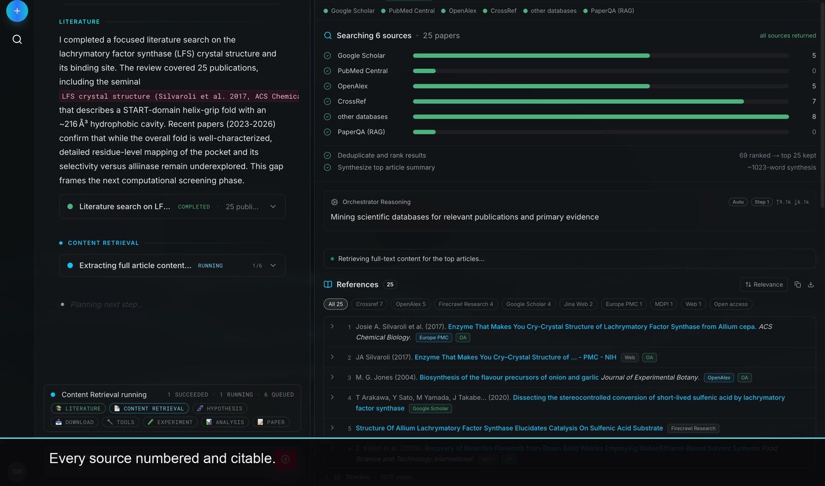Click the "~1023-word synthesis" text
This screenshot has width=825, height=486.
tap(782, 167)
